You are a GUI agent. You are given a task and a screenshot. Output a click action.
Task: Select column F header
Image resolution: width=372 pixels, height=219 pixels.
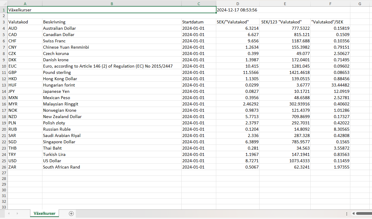[x=330, y=4]
